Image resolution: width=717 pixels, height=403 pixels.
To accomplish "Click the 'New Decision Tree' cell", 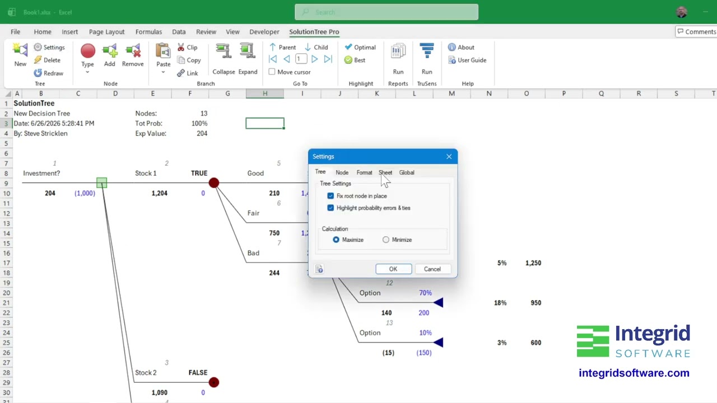I will [42, 114].
